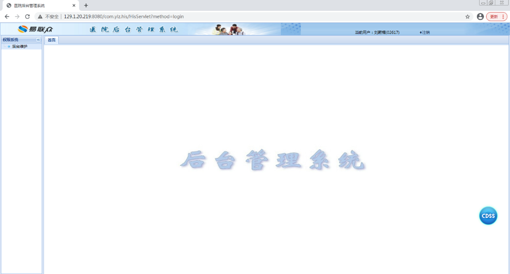Click the 易联众 logo
The width and height of the screenshot is (510, 274).
35,29
